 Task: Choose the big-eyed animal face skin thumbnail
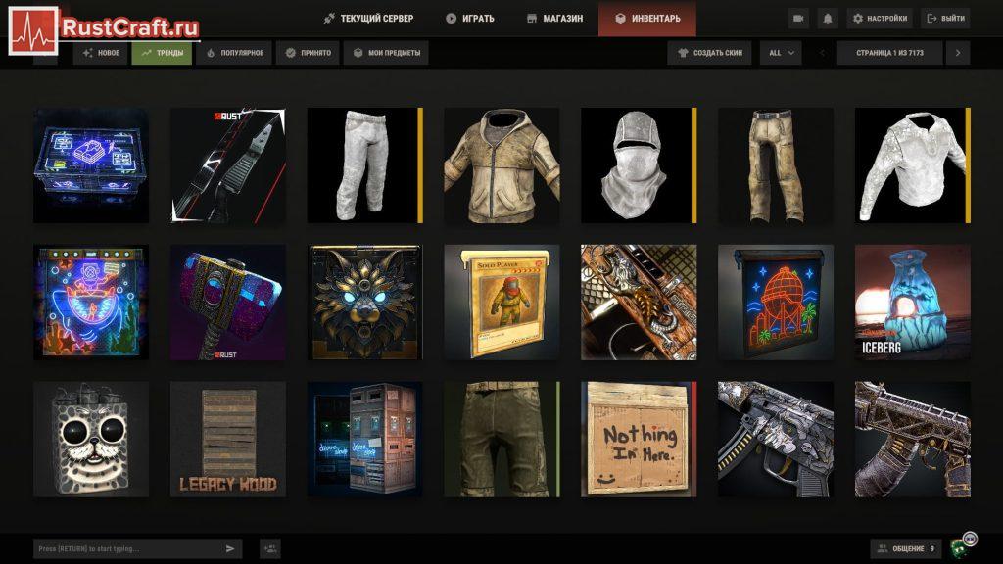91,440
